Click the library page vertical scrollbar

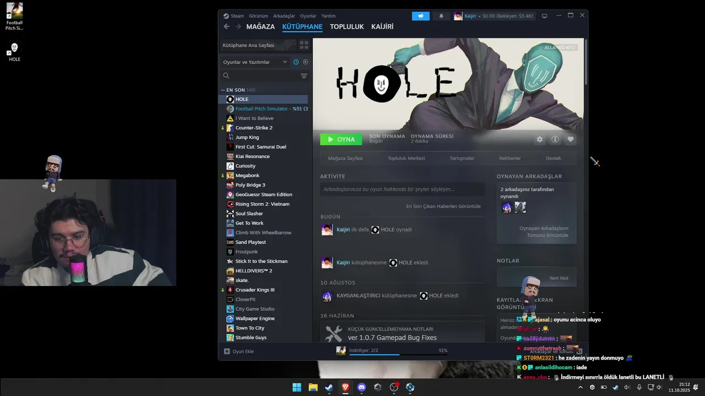tap(586, 62)
